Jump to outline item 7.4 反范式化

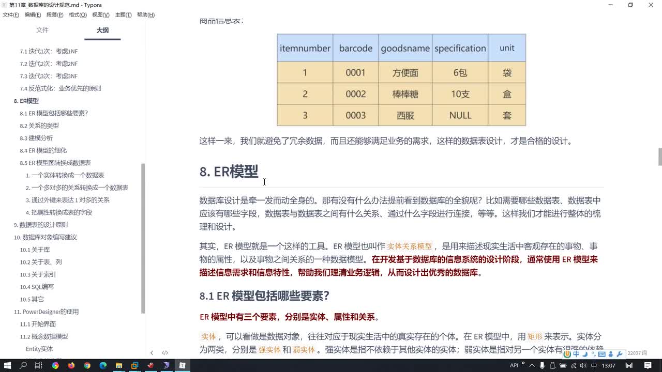pos(61,88)
